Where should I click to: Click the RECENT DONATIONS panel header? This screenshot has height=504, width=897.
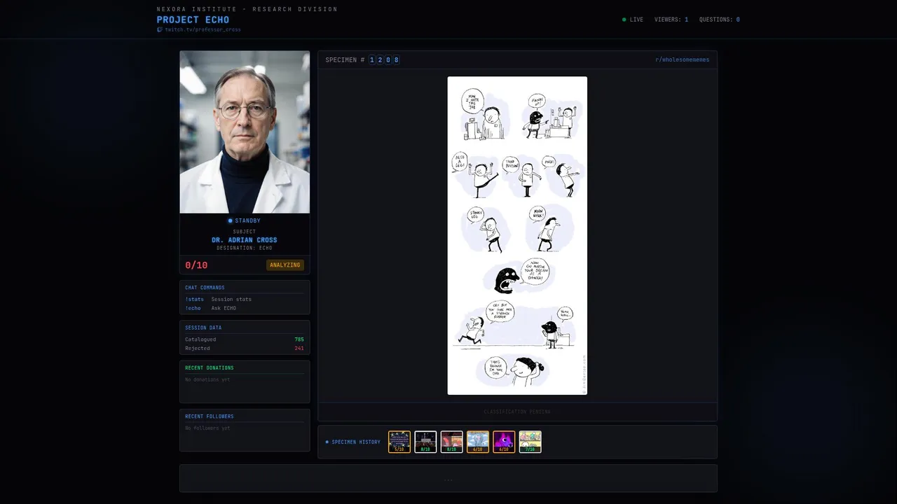pos(210,367)
